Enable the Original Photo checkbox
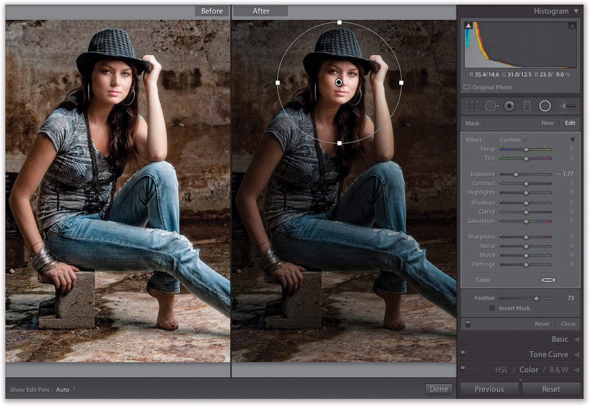This screenshot has width=590, height=406. pyautogui.click(x=467, y=87)
